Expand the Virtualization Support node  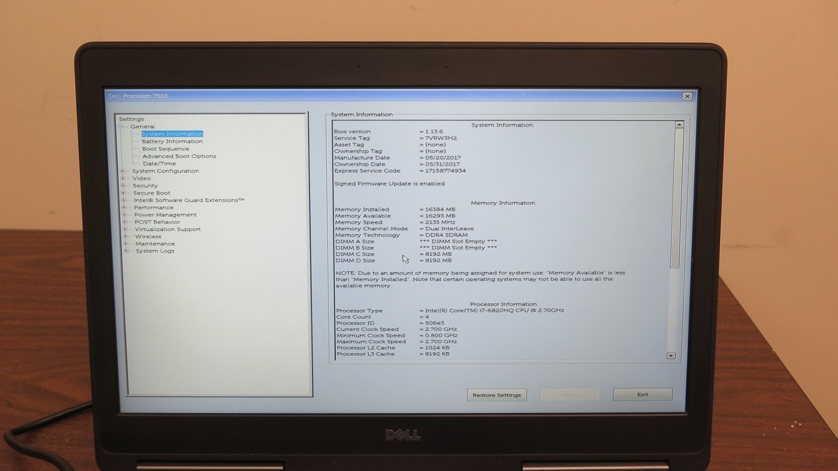tap(125, 229)
